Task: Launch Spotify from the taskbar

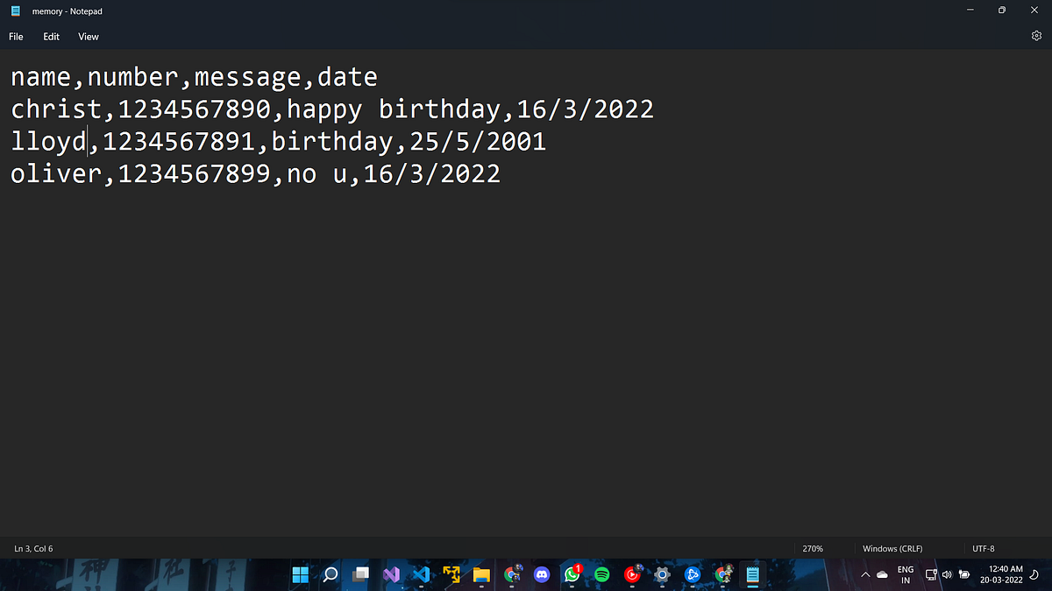Action: [x=602, y=574]
